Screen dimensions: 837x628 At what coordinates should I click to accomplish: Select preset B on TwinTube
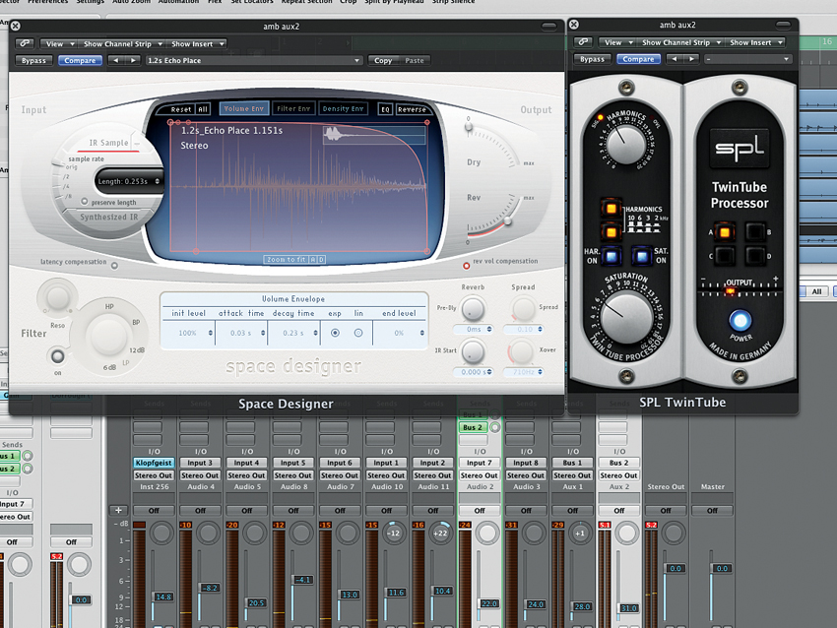(755, 232)
